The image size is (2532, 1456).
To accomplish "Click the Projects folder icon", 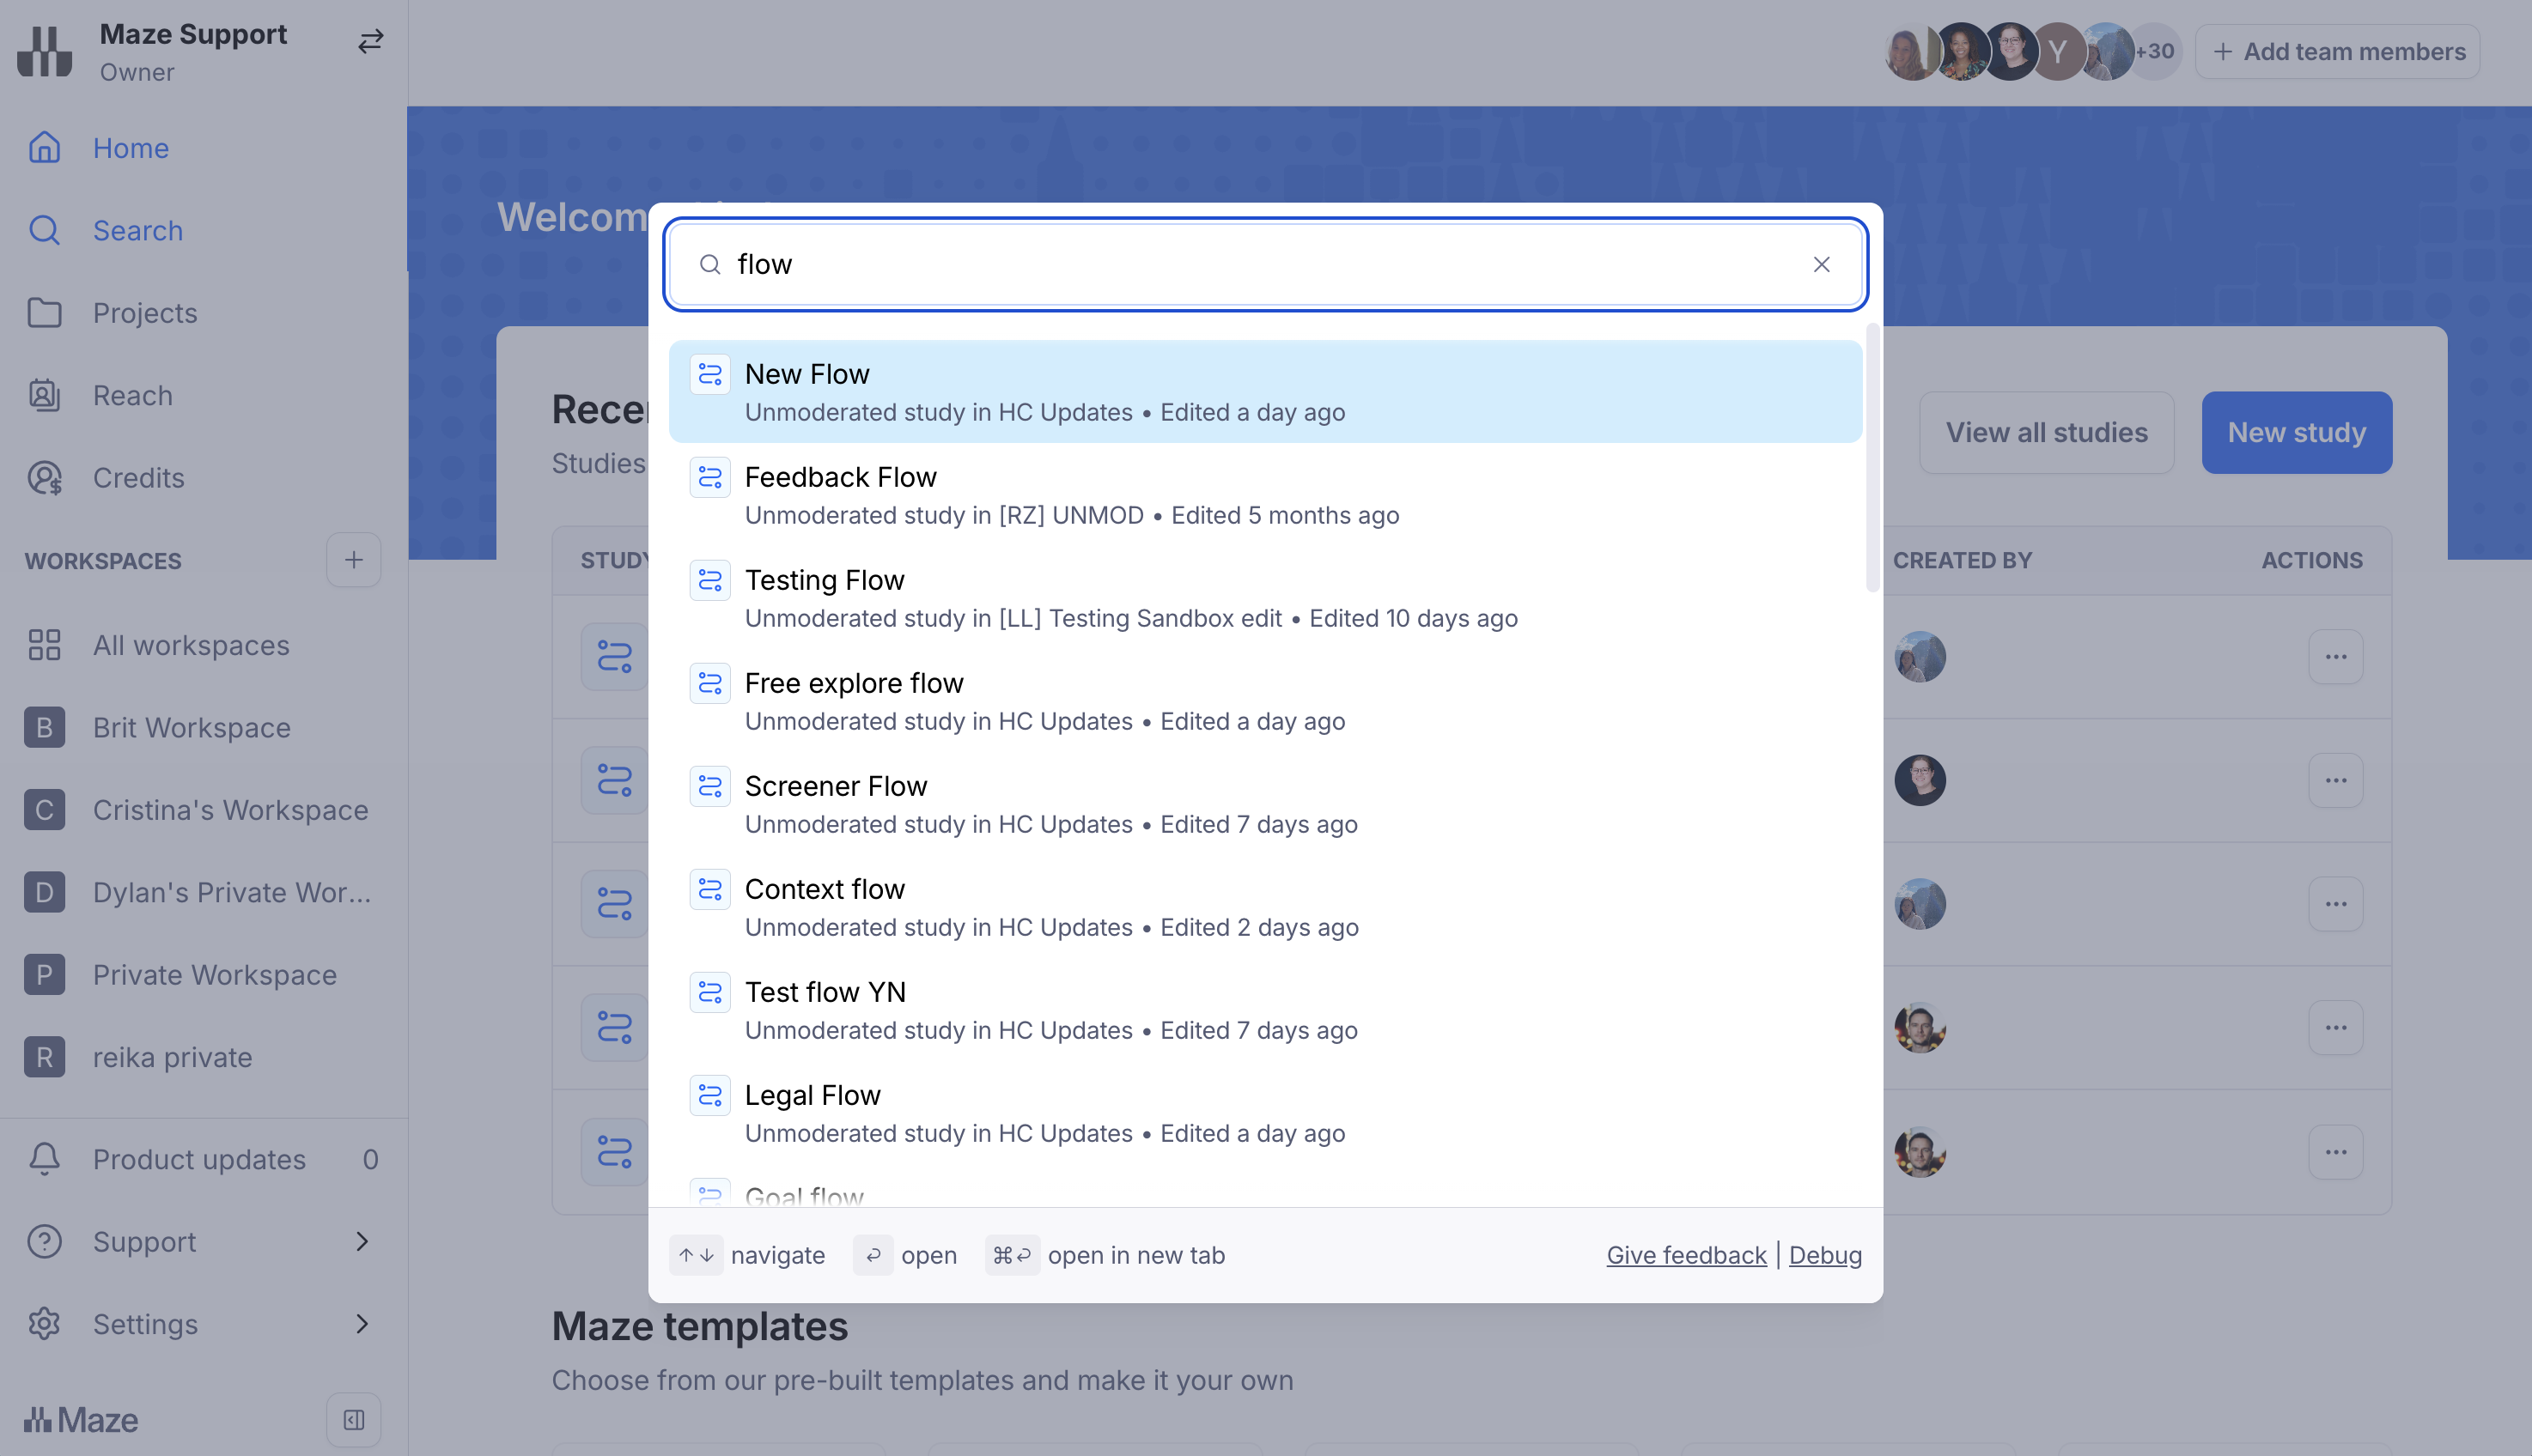I will (45, 313).
